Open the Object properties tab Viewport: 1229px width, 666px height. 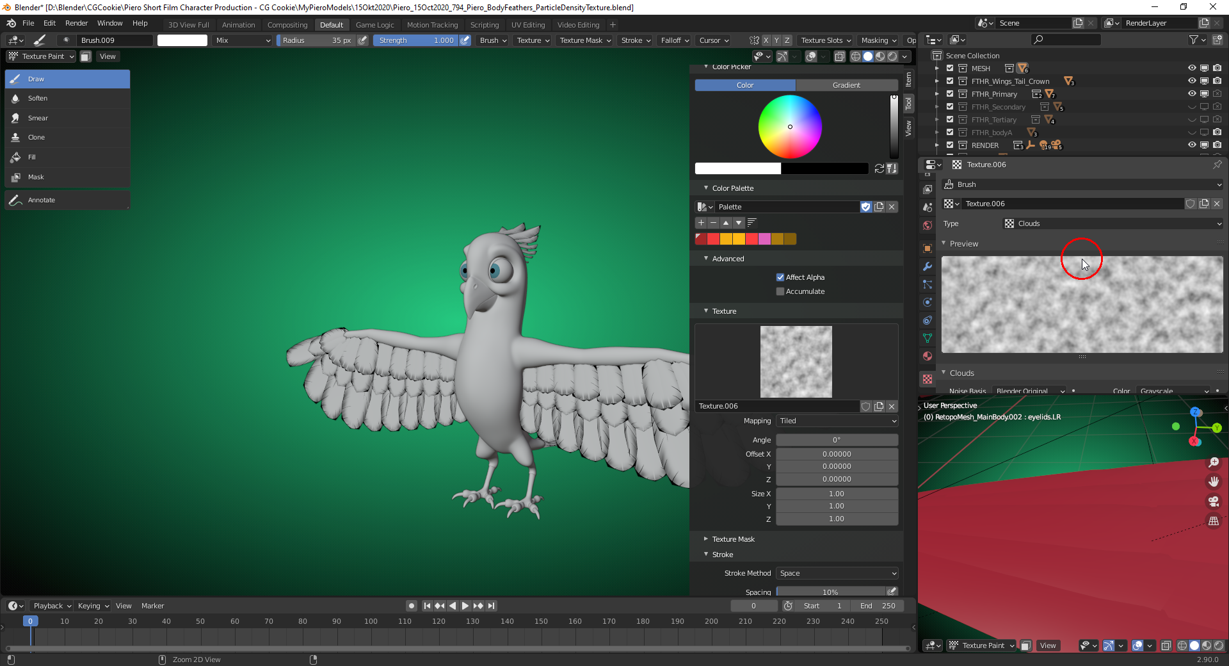pyautogui.click(x=927, y=248)
